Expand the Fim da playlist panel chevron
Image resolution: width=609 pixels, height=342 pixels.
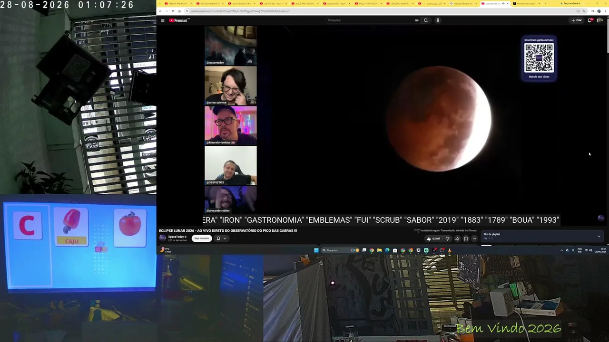tap(599, 236)
